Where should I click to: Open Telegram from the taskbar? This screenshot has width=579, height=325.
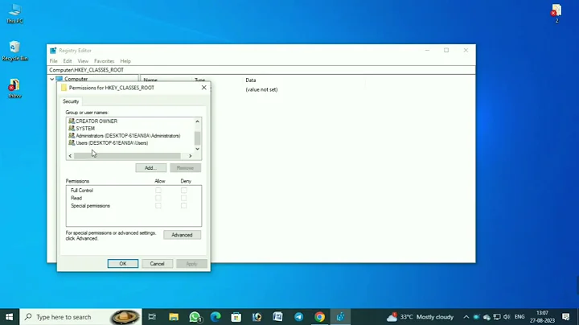(298, 317)
